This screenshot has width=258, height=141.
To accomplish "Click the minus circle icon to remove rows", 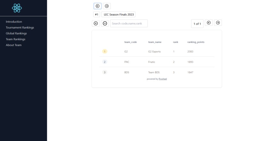I will pos(105,23).
